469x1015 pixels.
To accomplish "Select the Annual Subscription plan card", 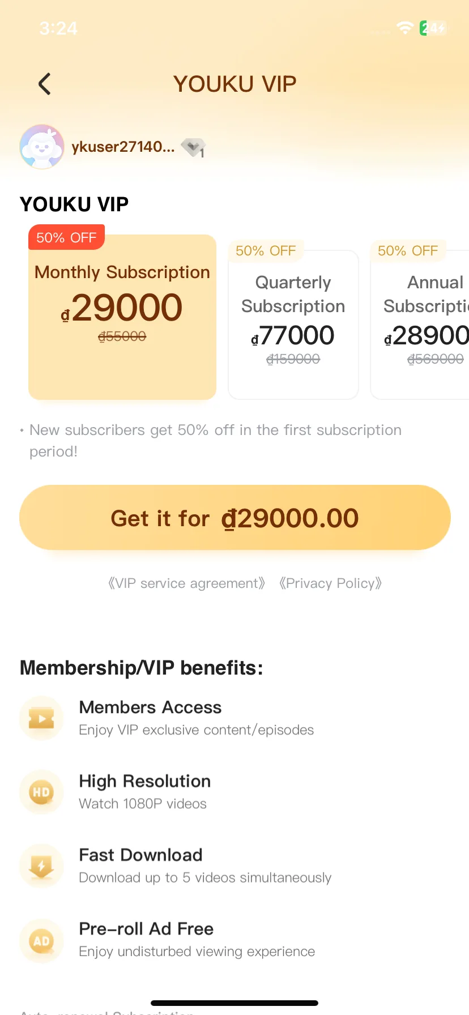I will click(x=420, y=325).
